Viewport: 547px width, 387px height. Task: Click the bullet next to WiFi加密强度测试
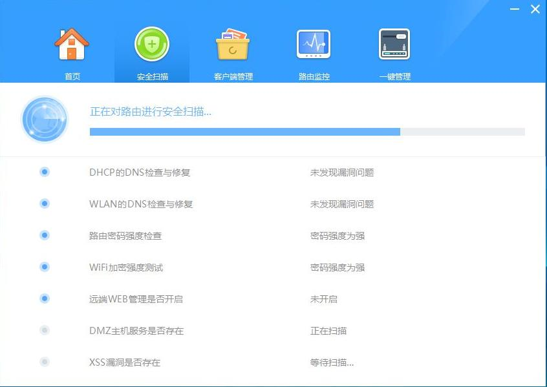click(45, 267)
